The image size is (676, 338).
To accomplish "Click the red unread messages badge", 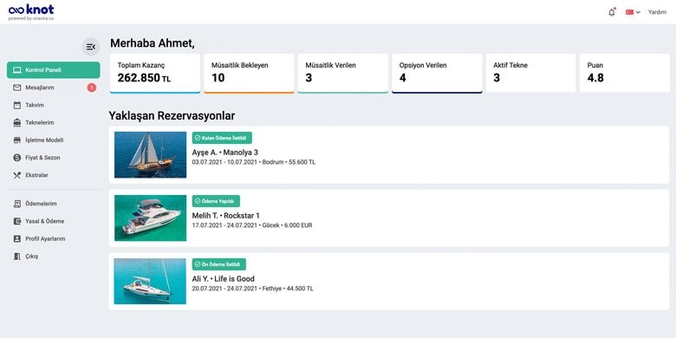I will [91, 88].
